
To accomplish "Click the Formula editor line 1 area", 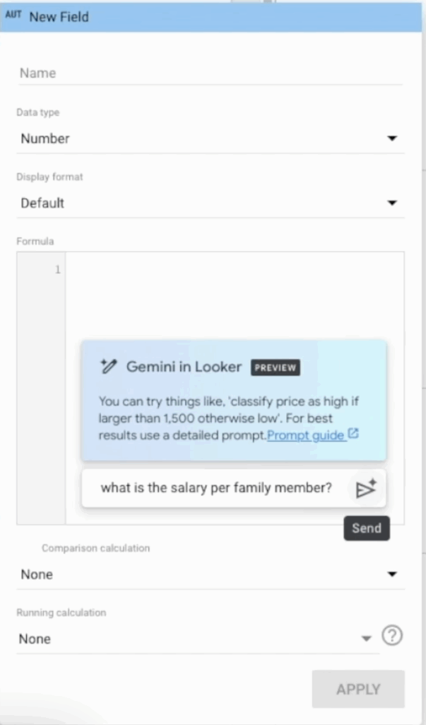I will (x=233, y=270).
